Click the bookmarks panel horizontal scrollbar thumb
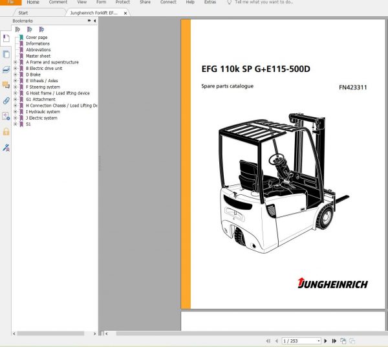 pyautogui.click(x=50, y=333)
